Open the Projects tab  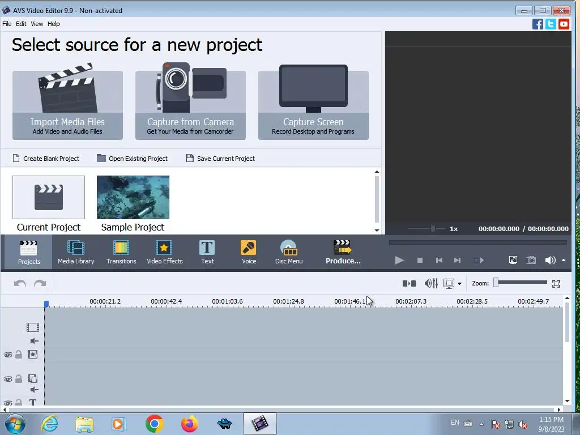pos(29,252)
